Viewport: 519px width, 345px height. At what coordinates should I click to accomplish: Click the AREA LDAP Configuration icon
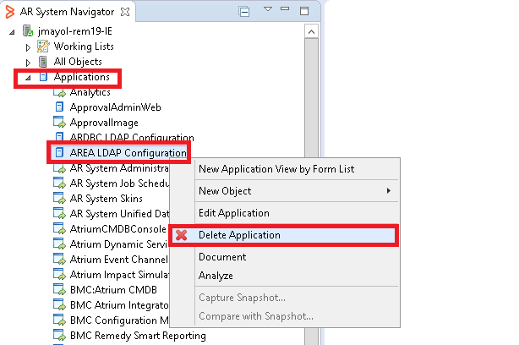point(59,152)
